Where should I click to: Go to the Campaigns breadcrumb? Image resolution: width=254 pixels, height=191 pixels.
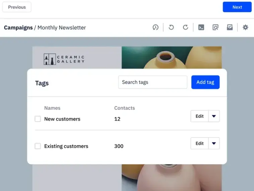pyautogui.click(x=18, y=27)
